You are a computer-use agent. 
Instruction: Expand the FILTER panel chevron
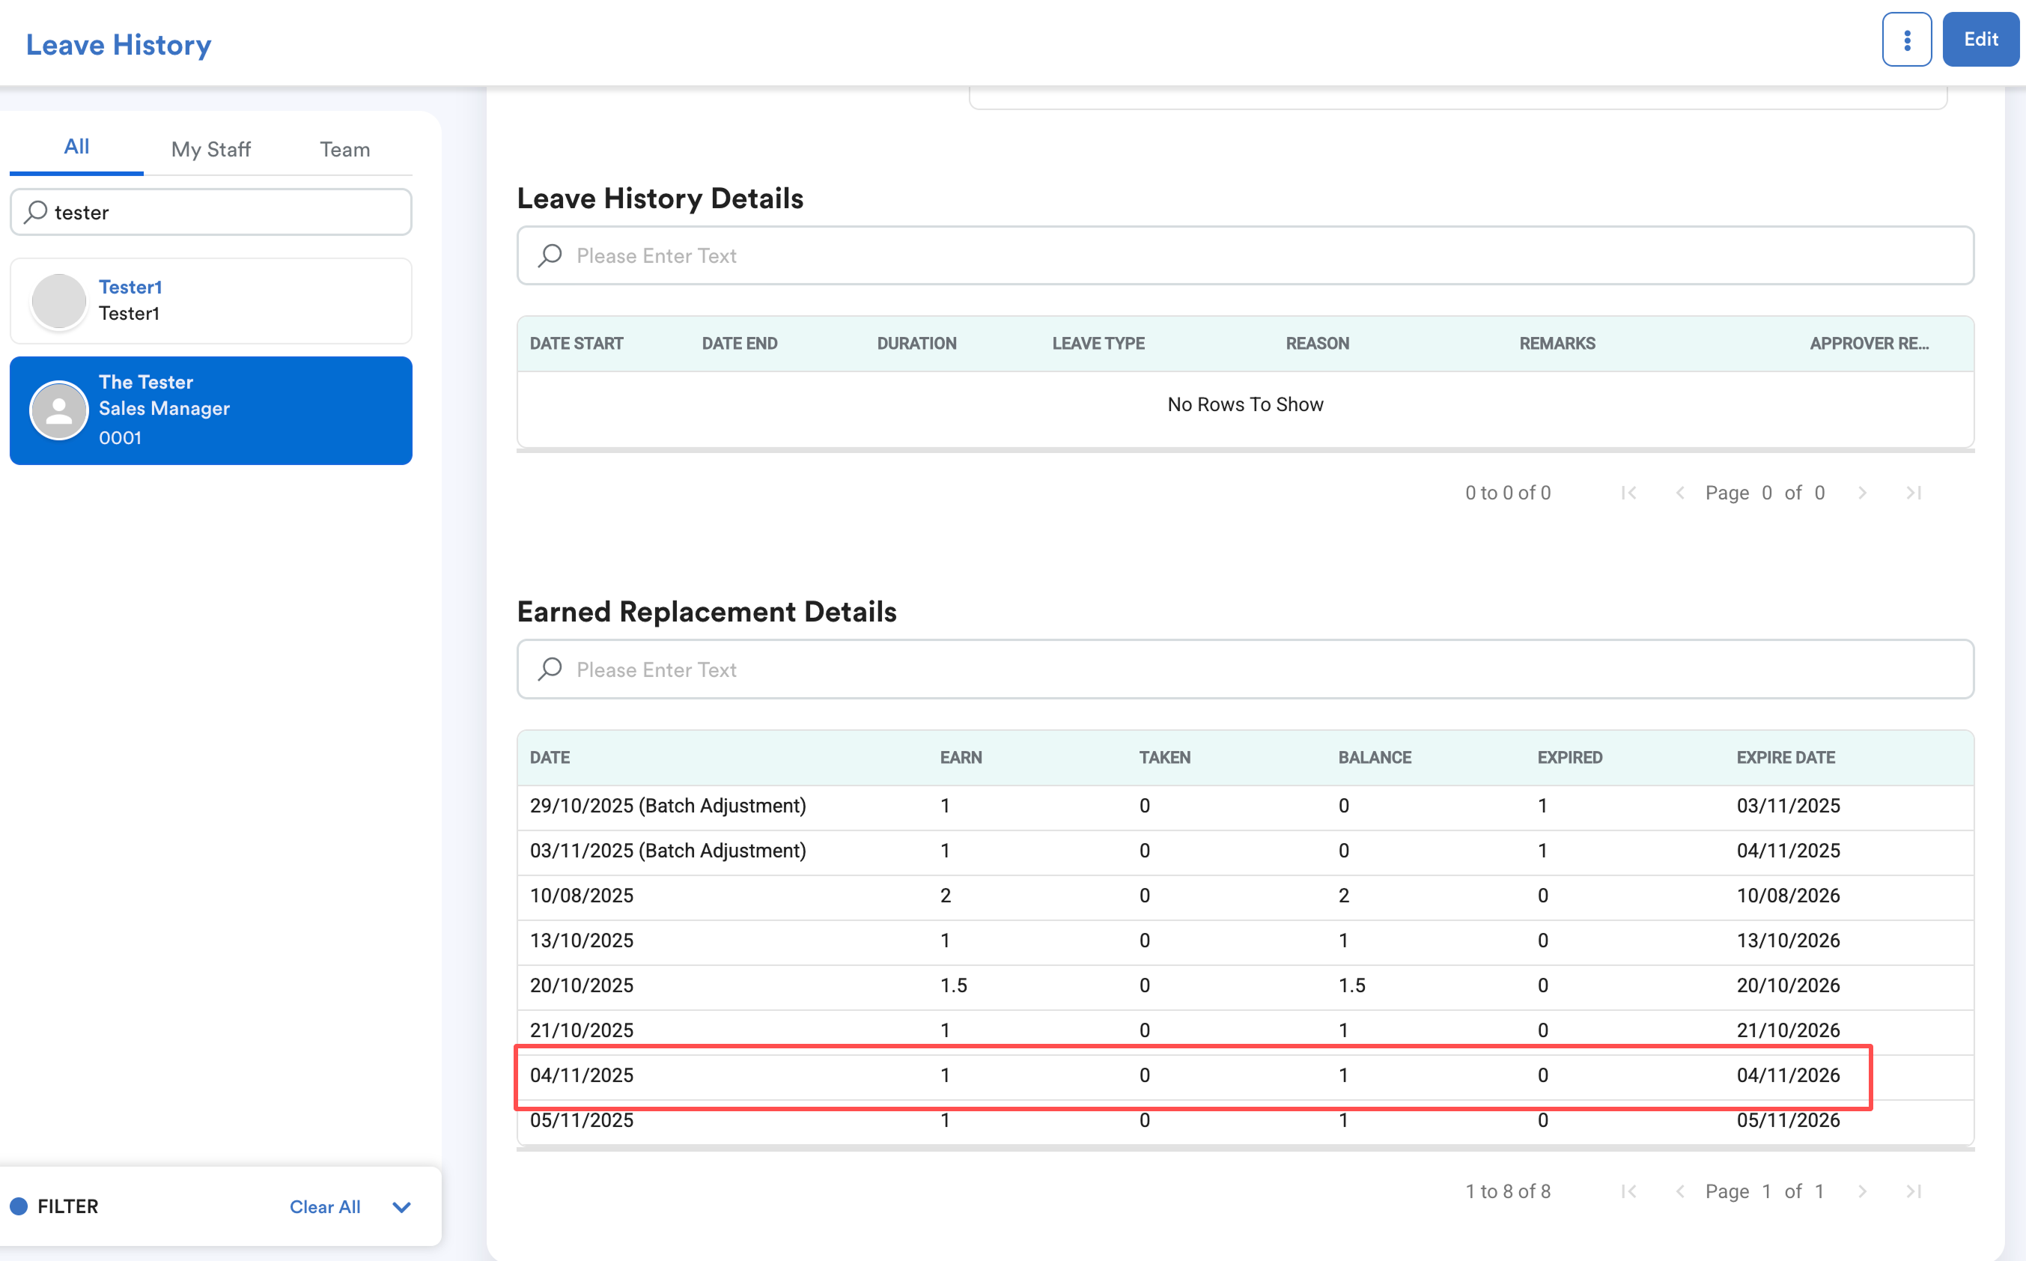click(x=401, y=1206)
